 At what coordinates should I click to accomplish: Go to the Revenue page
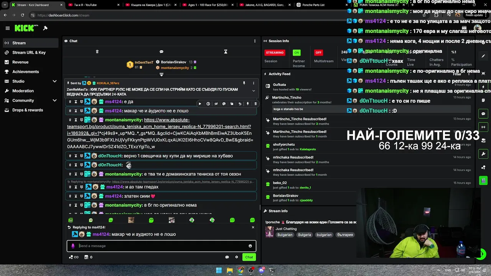(31, 62)
